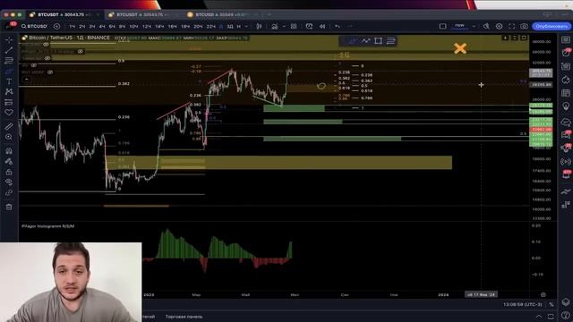Image resolution: width=573 pixels, height=322 pixels.
Task: Select the zigzag path tool in floating toolbar
Action: click(366, 40)
